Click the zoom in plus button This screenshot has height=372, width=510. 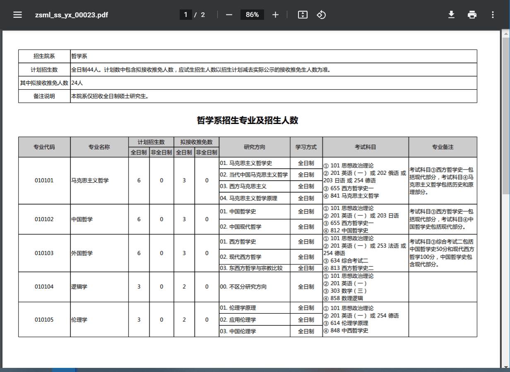(x=275, y=15)
